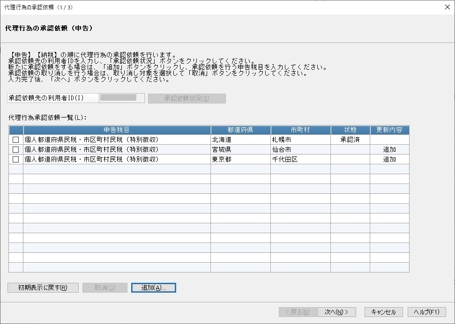Click the 状態 column header
455x324 pixels.
coord(350,130)
